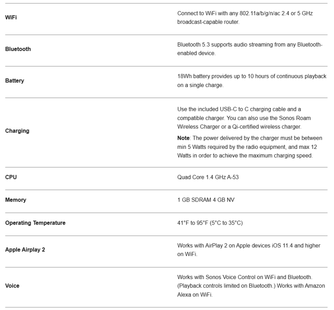Click the Operating Temperature row label

(x=35, y=223)
